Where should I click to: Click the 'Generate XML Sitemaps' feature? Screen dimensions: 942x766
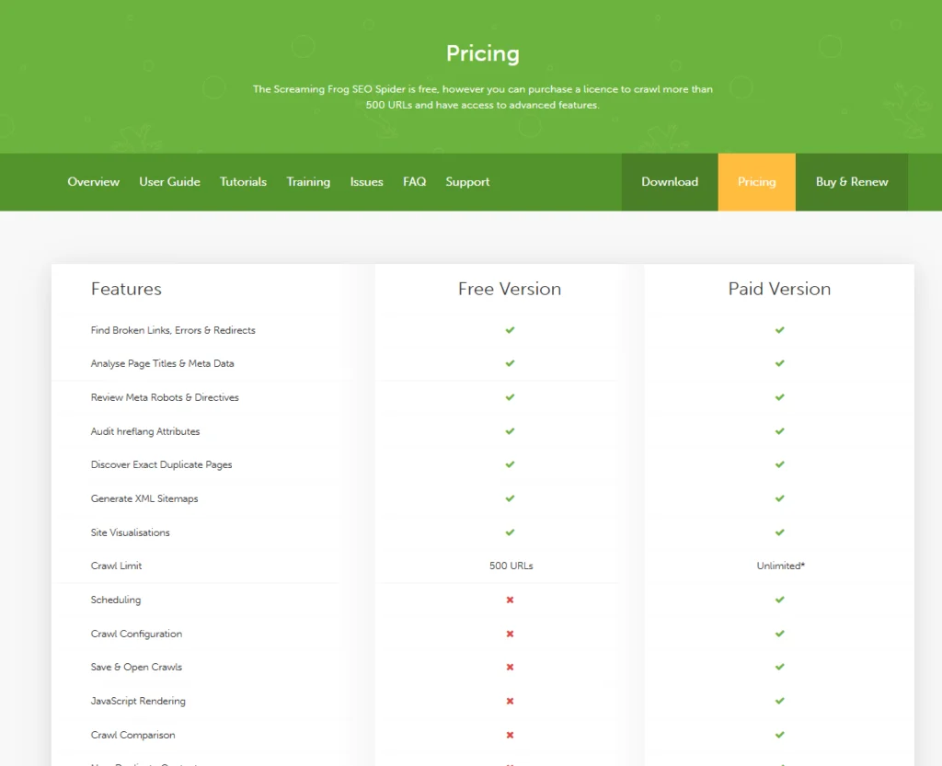point(144,498)
